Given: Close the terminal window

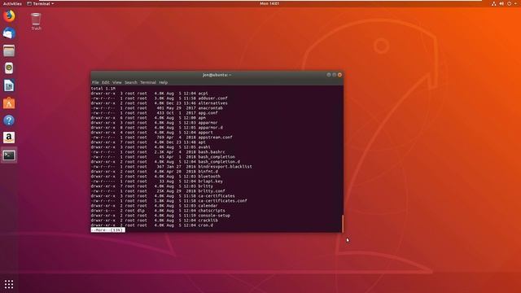Looking at the screenshot, I should [x=339, y=75].
